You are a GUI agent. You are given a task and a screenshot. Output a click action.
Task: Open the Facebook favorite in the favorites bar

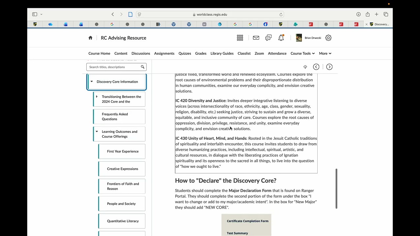(x=265, y=24)
